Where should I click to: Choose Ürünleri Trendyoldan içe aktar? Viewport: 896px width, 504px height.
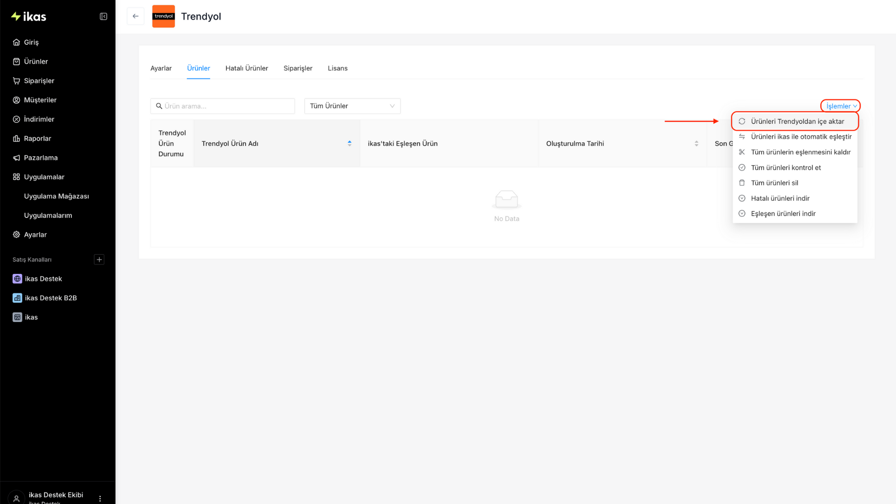795,121
